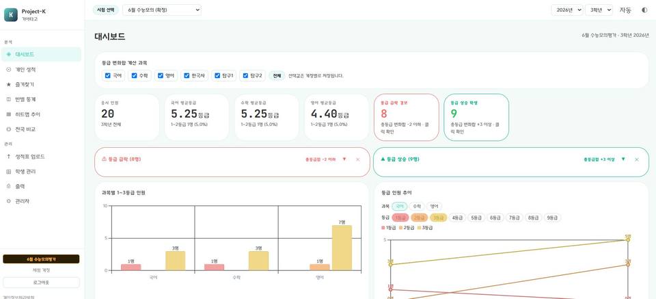Click the 6월 수능모의평가 sidebar badge
Image resolution: width=656 pixels, height=299 pixels.
coord(41,259)
